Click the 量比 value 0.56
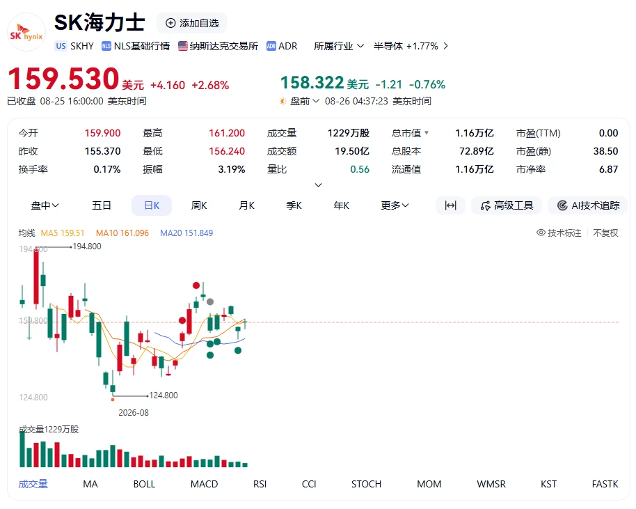 pyautogui.click(x=360, y=169)
